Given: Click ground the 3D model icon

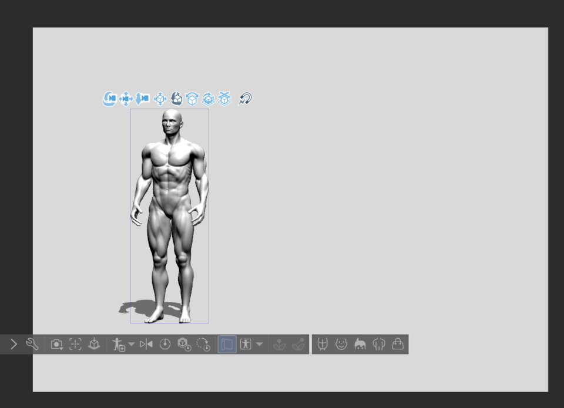Looking at the screenshot, I should pyautogui.click(x=94, y=345).
